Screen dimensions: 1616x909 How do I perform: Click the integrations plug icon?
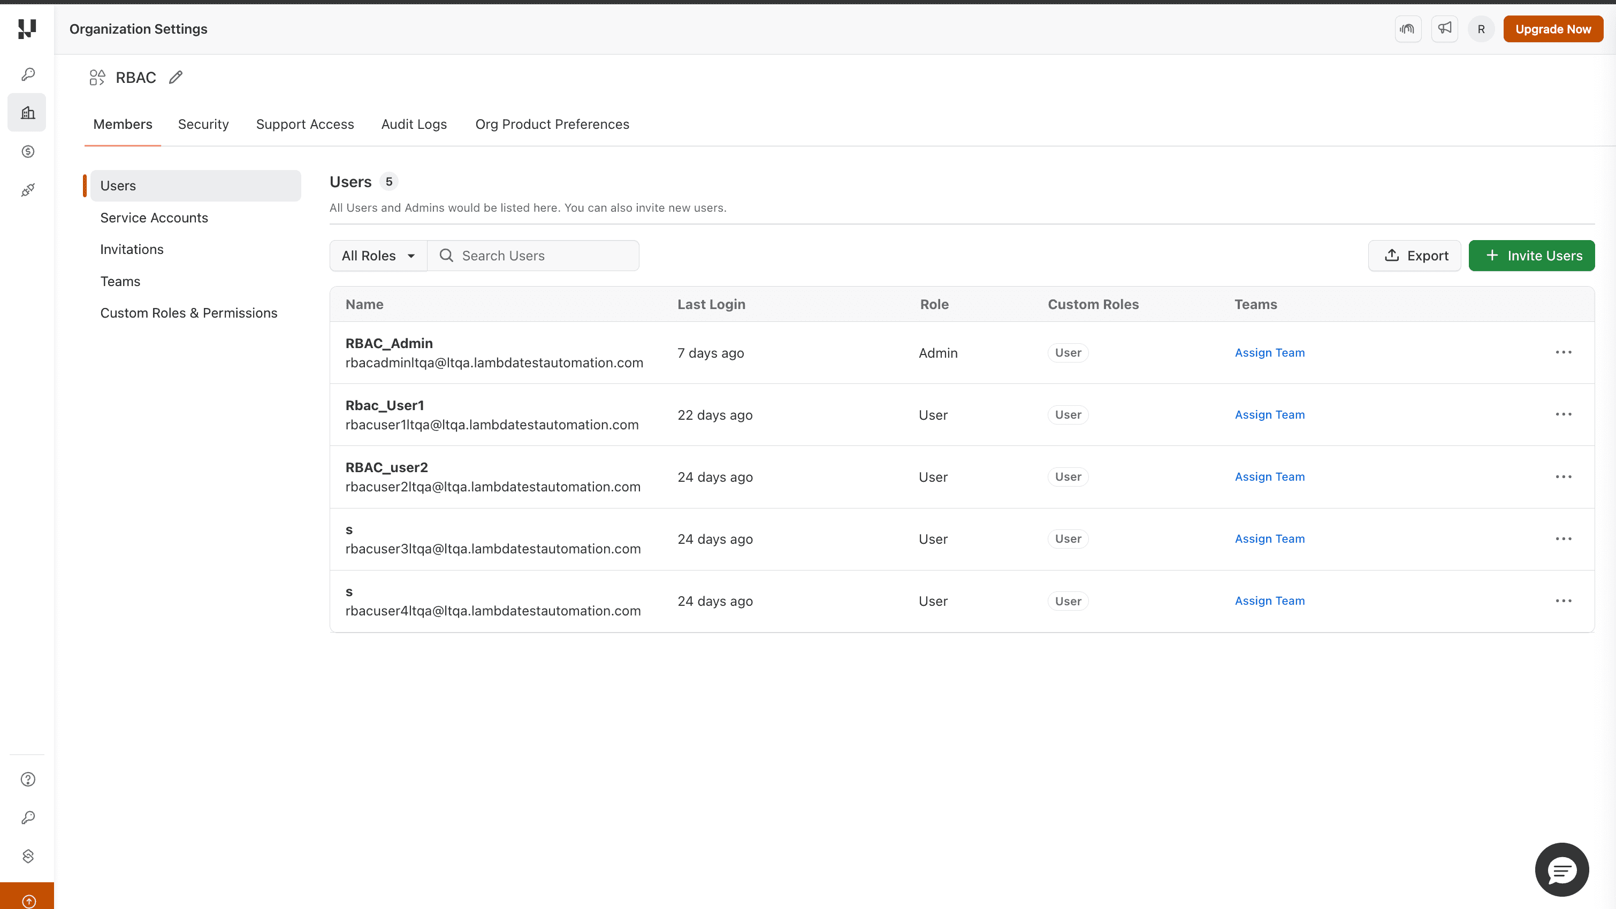(27, 189)
